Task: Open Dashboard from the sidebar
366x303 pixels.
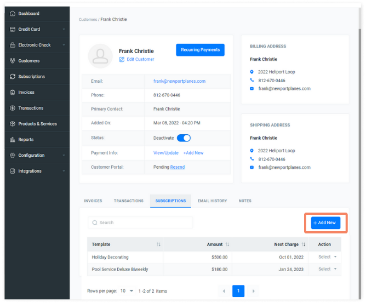Action: (37, 14)
